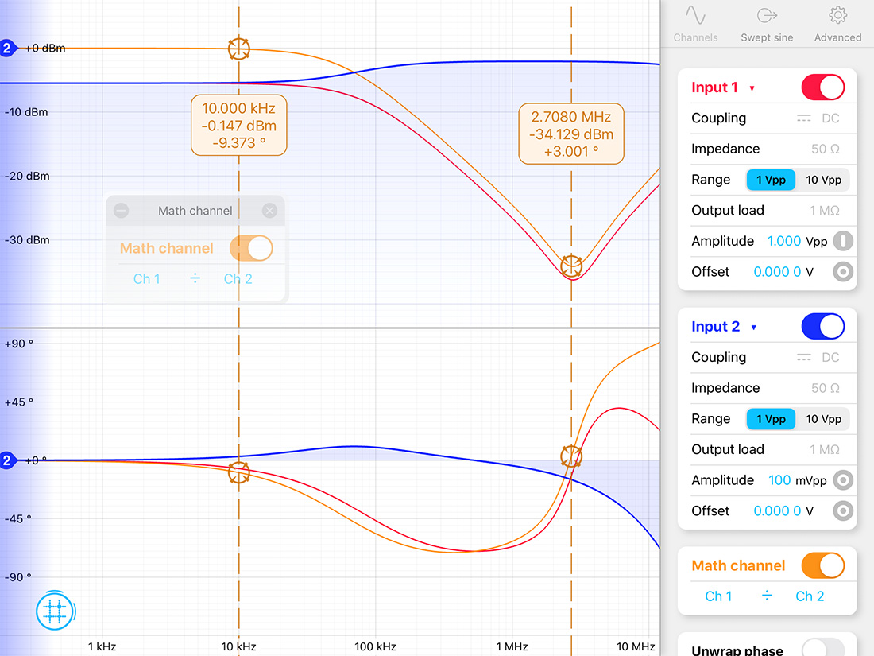Change Input 2 coupling DC setting
874x656 pixels.
tap(818, 358)
